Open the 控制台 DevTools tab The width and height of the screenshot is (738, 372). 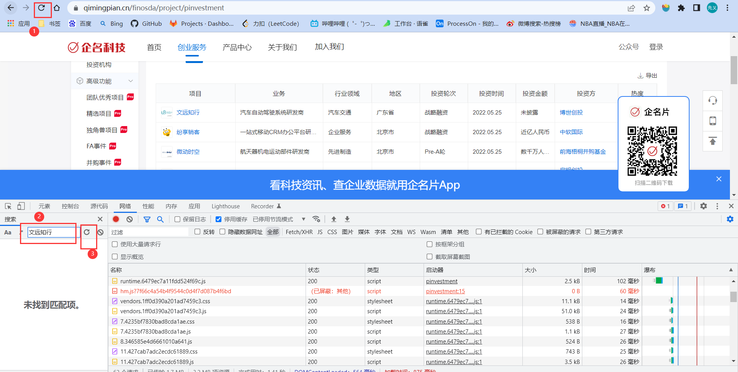(x=70, y=206)
